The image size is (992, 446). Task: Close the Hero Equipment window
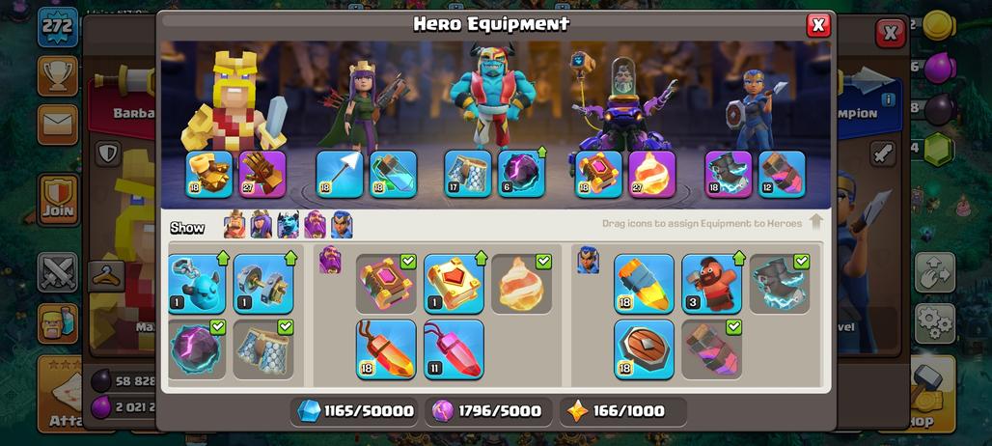818,25
